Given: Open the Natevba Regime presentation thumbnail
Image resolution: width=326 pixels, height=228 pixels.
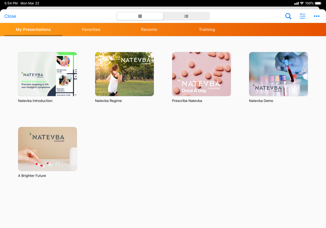Looking at the screenshot, I should click(x=125, y=74).
